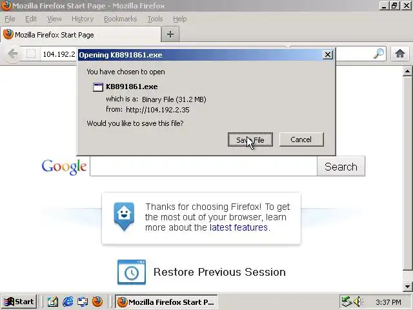
Task: Open the Edit menu
Action: [x=31, y=19]
